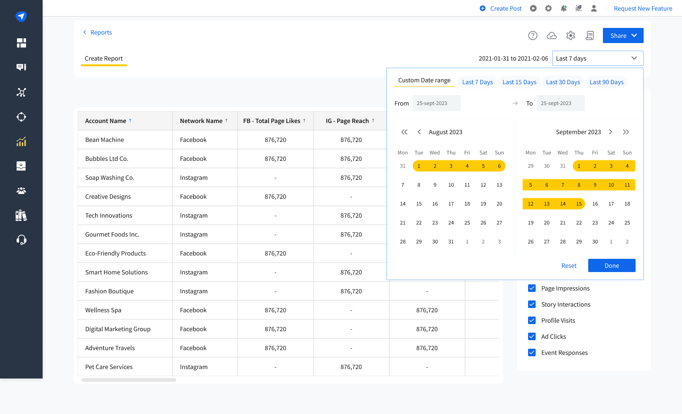This screenshot has width=682, height=414.
Task: Open notifications bell icon in top bar
Action: tap(564, 9)
